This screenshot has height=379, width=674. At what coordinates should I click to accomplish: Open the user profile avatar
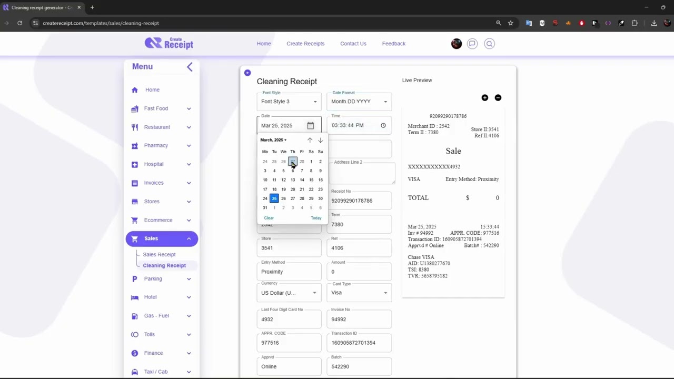click(457, 44)
